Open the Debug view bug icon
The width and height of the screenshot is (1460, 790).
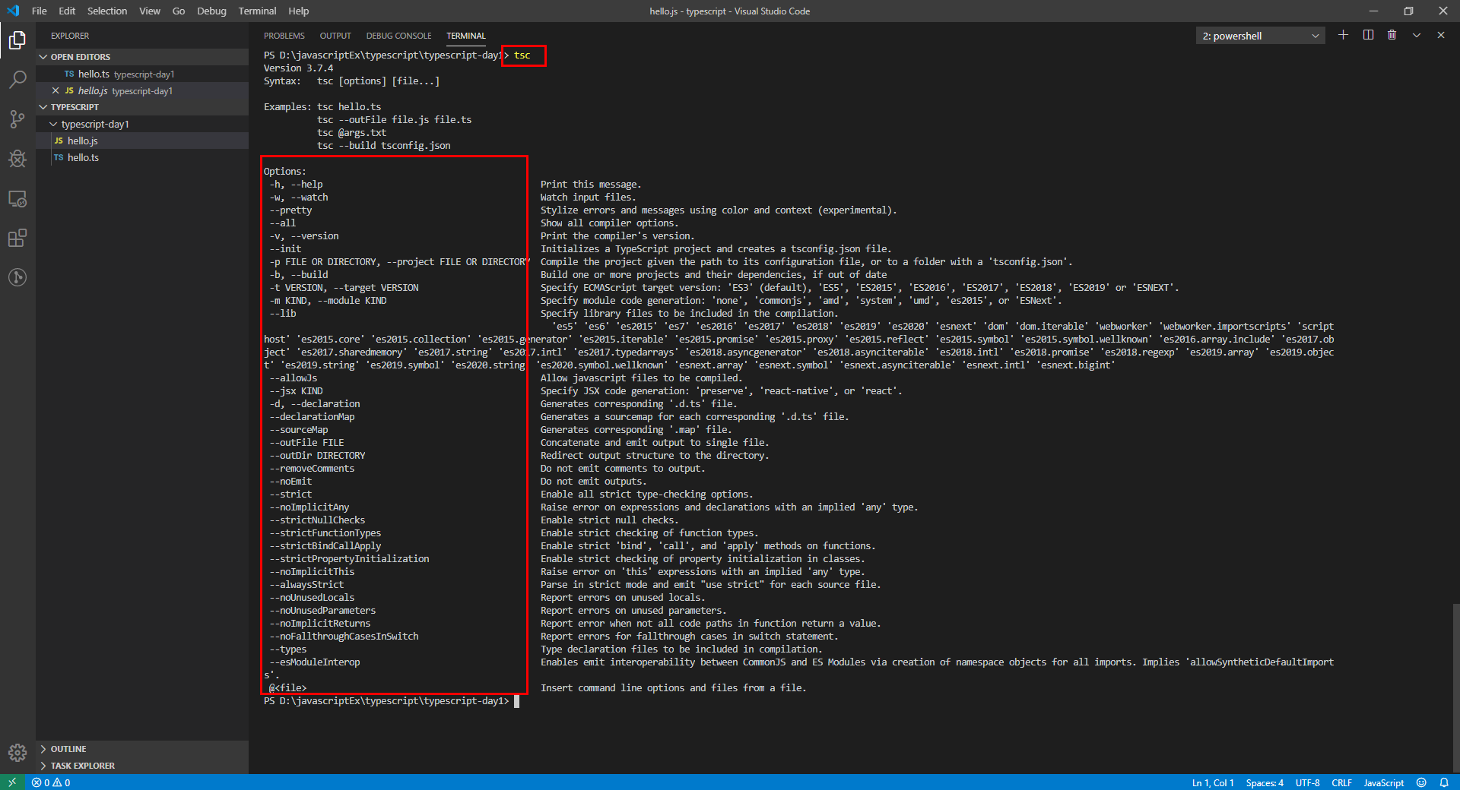17,158
